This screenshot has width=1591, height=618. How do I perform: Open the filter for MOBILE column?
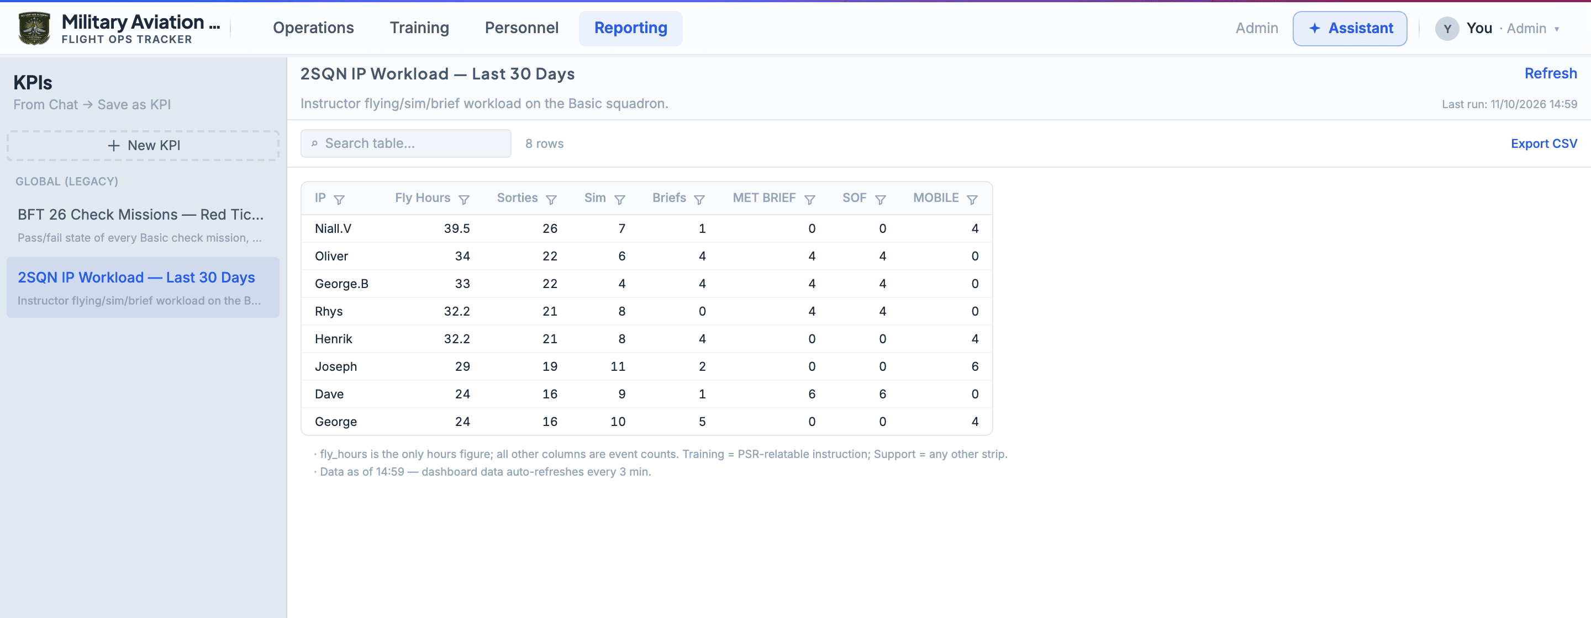972,199
